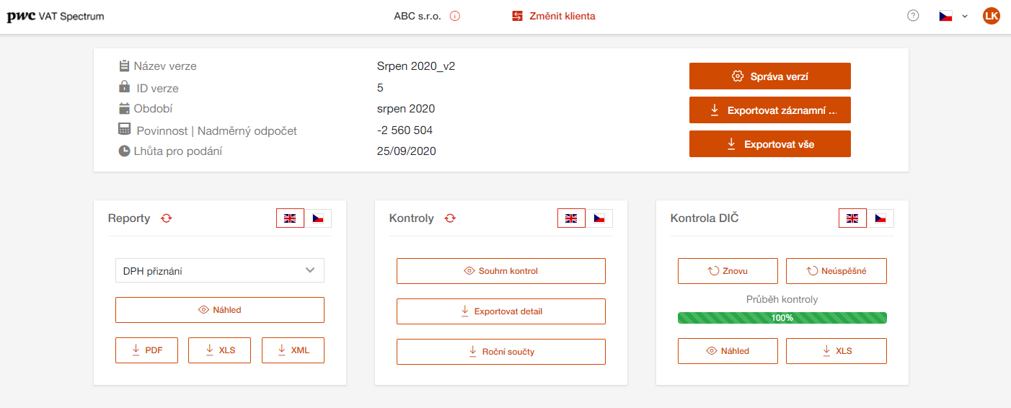Switch Kontrola DIČ panel to English flag
Screen dimensions: 1011x408
coord(852,218)
